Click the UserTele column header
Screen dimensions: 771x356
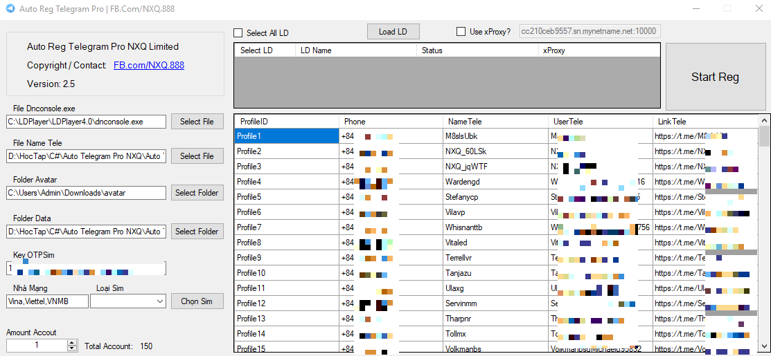tap(600, 122)
